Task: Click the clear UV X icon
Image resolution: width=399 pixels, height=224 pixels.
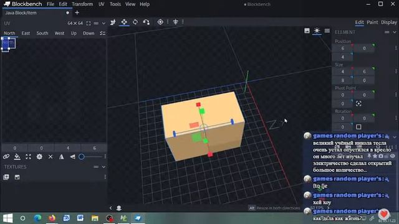Action: (x=50, y=157)
